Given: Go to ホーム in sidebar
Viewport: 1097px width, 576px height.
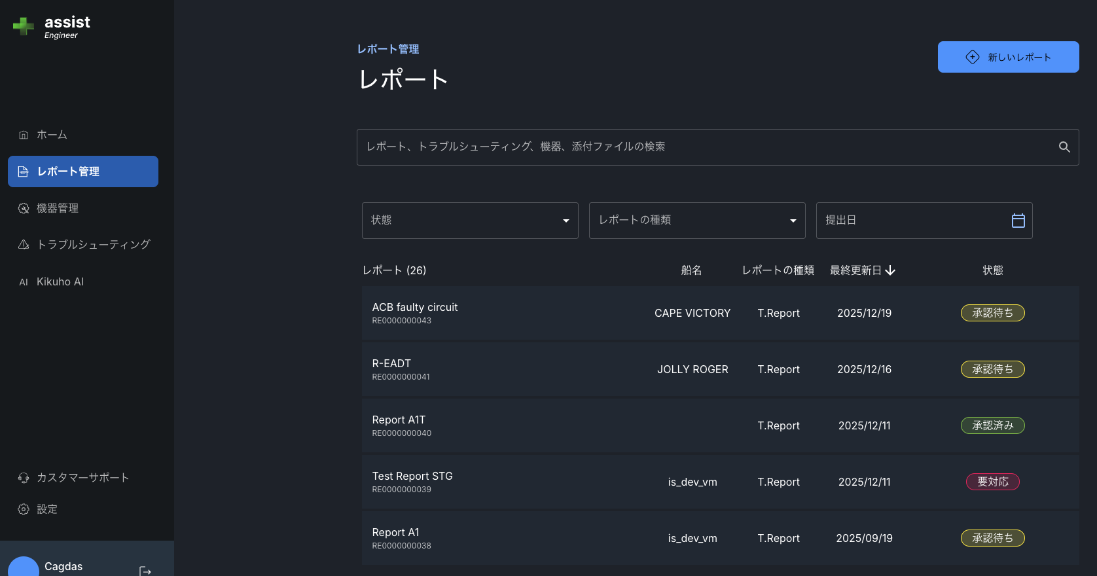Looking at the screenshot, I should [x=83, y=135].
